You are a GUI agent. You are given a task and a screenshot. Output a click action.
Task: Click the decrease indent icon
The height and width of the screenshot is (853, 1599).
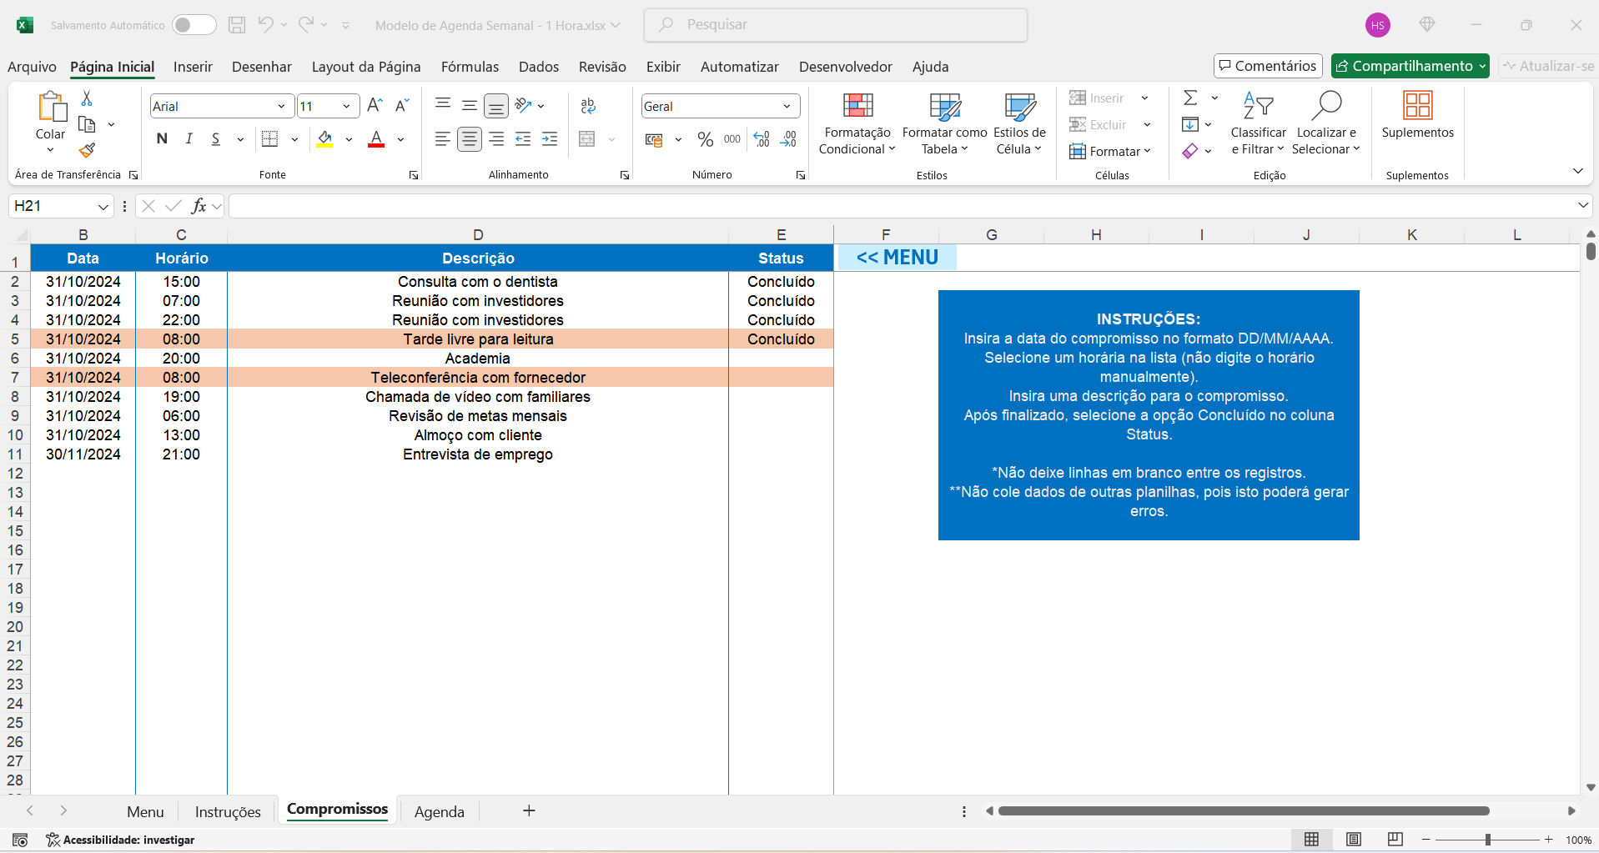coord(523,139)
